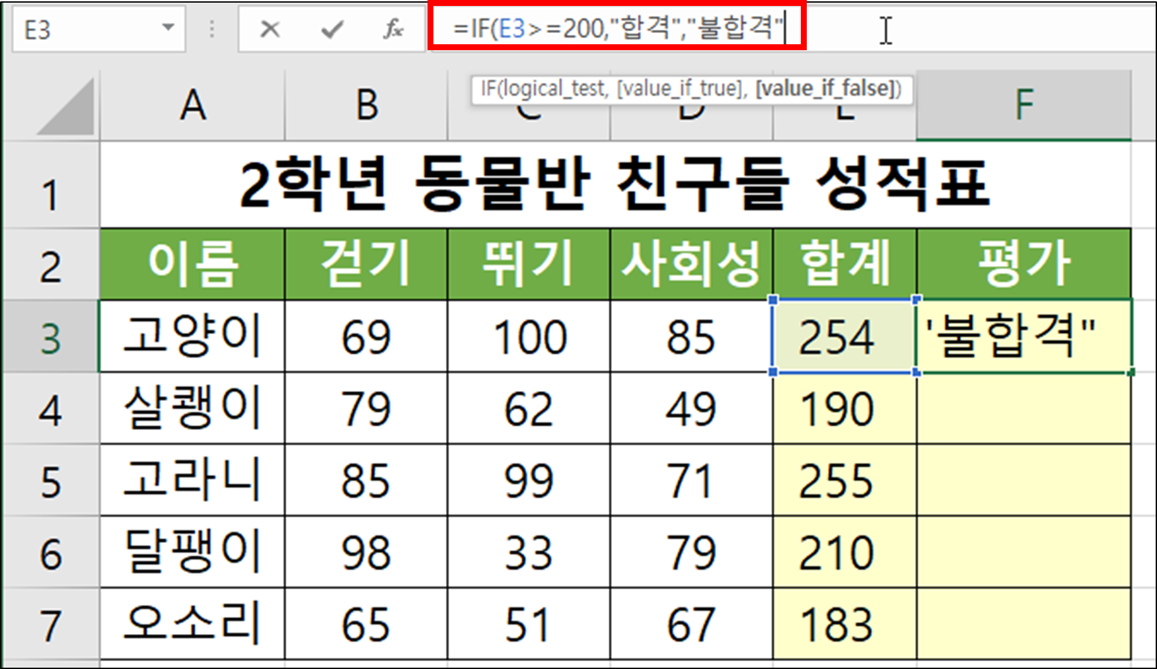Click the three-dot separator next to Name Box
1157x669 pixels.
[x=211, y=29]
